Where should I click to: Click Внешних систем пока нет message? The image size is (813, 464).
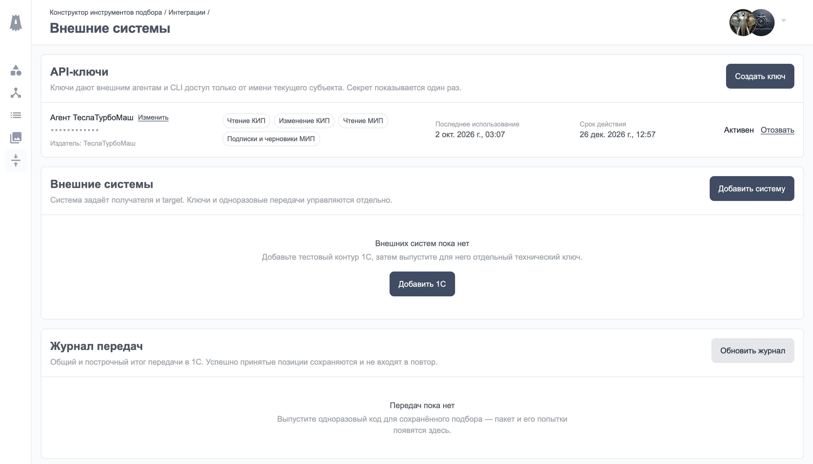click(x=422, y=244)
